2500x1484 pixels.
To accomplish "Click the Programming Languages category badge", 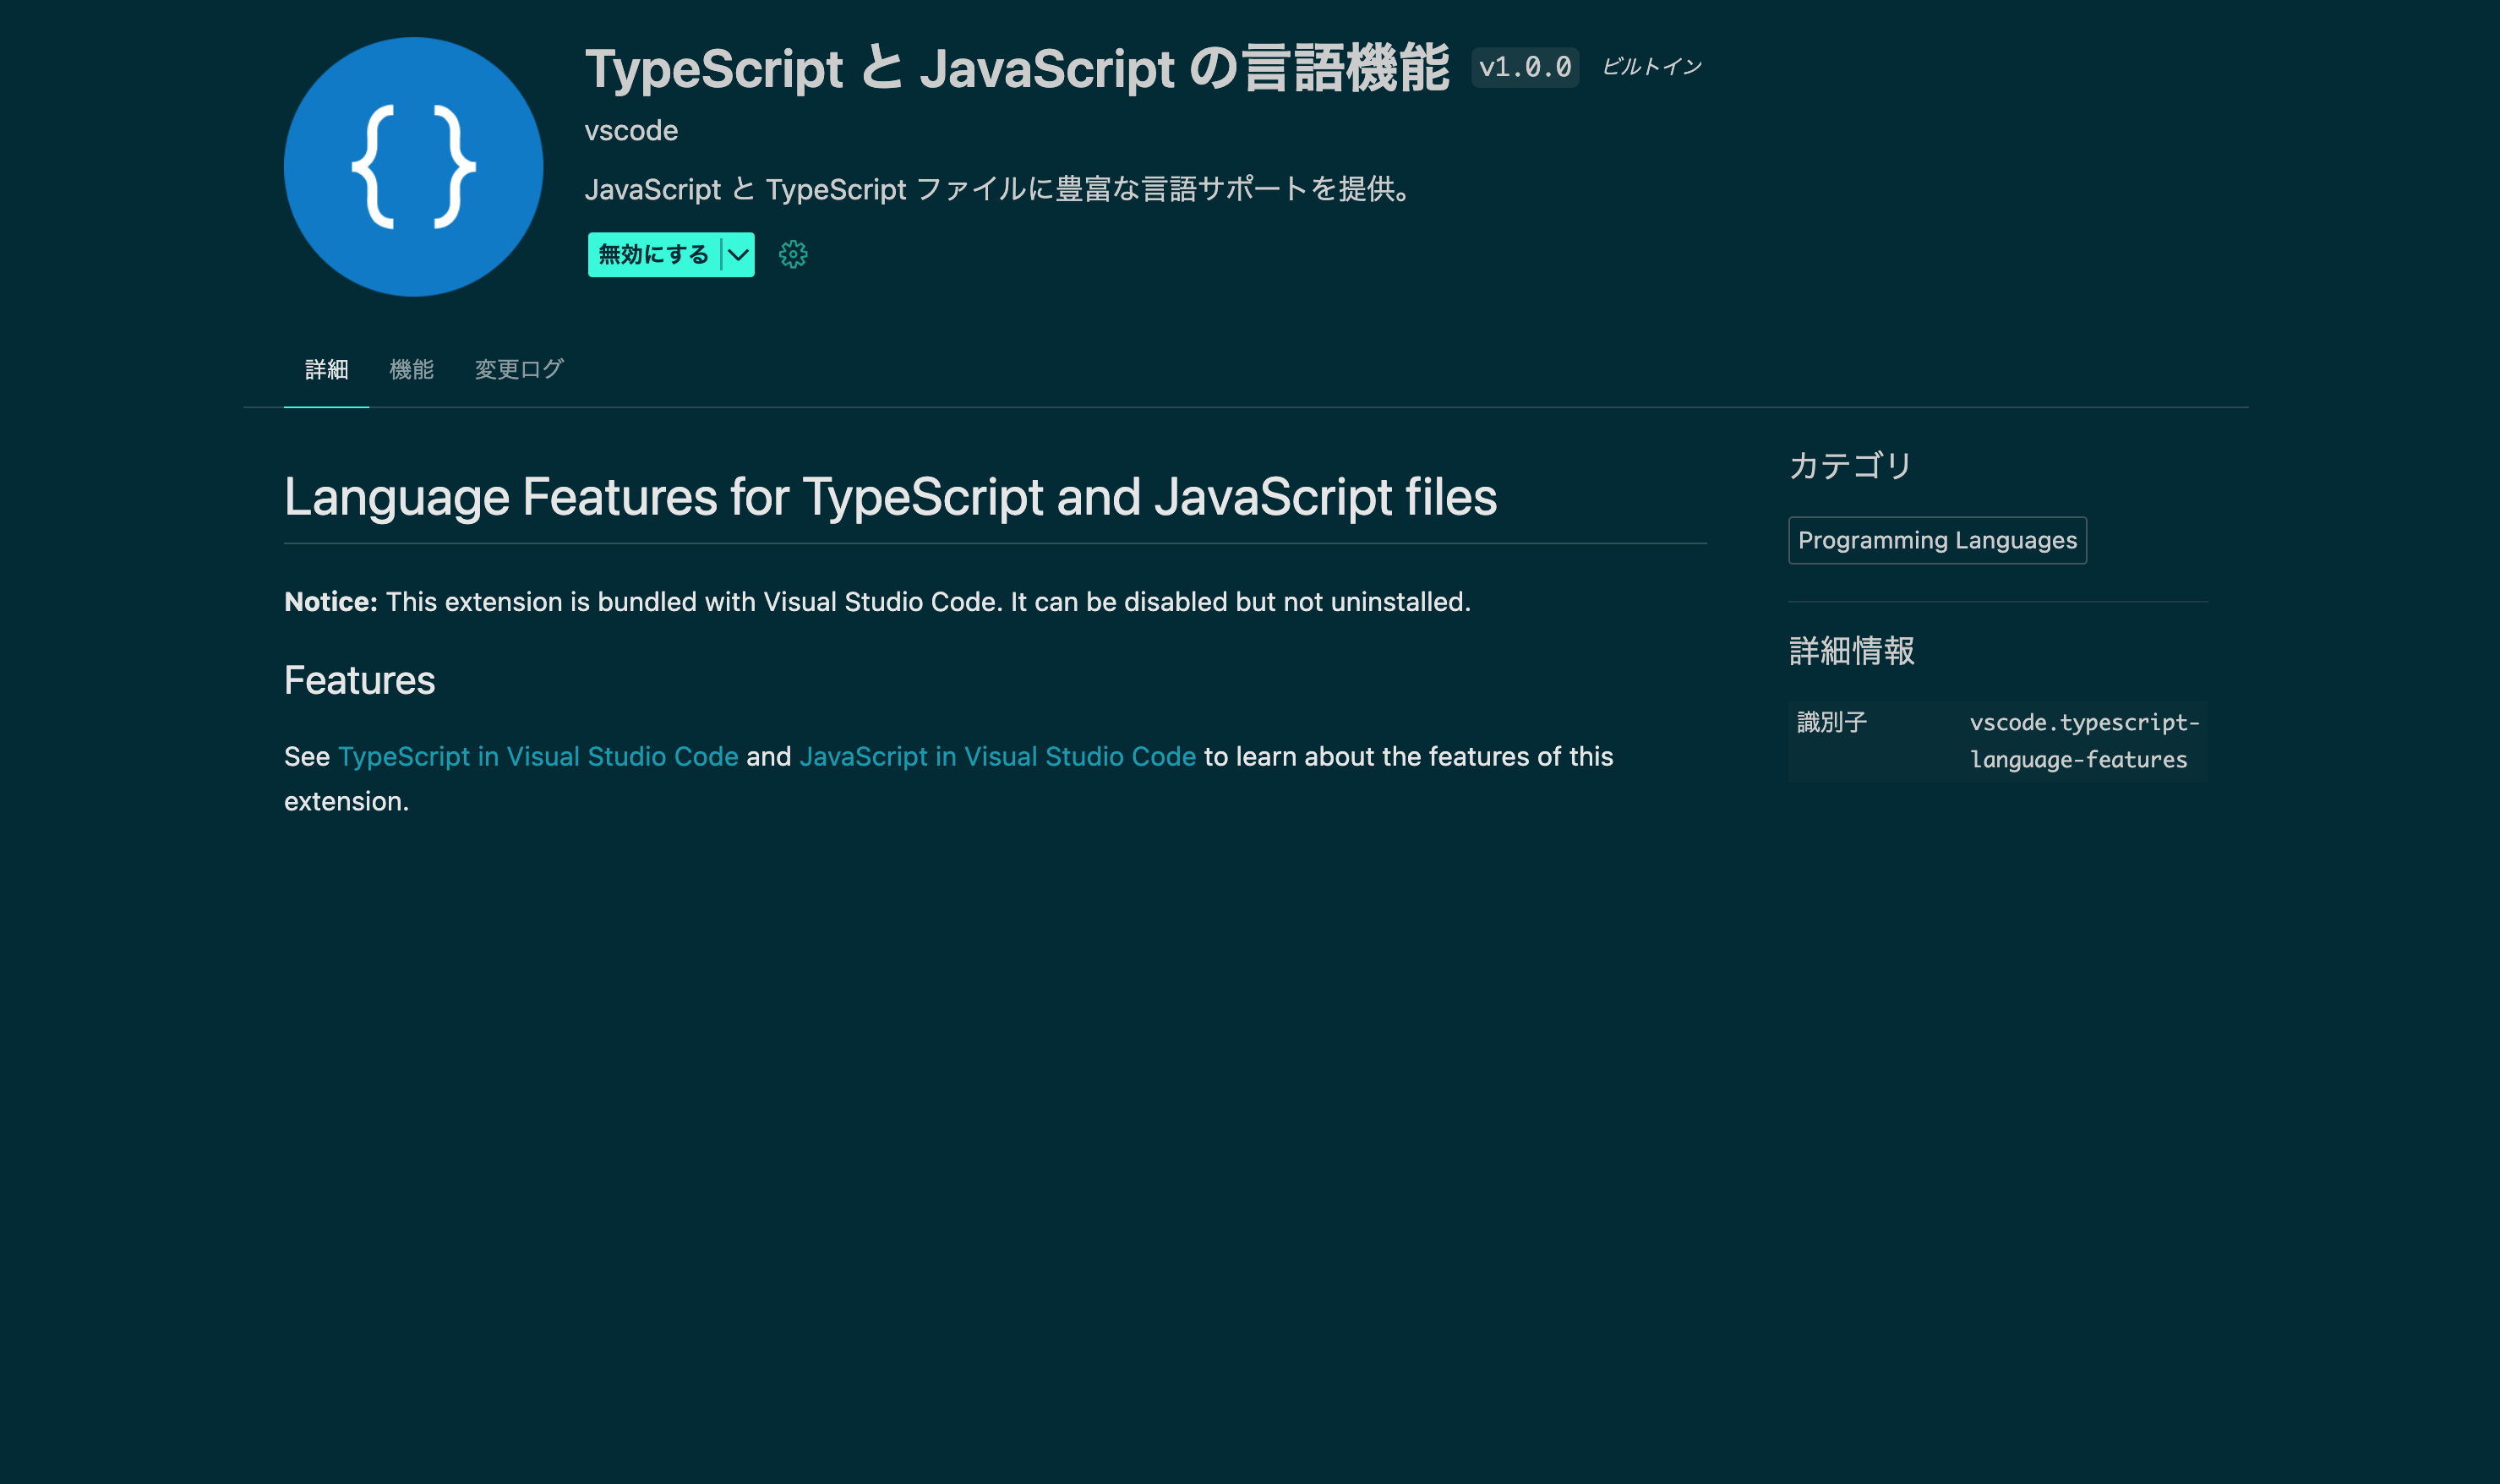I will tap(1937, 540).
